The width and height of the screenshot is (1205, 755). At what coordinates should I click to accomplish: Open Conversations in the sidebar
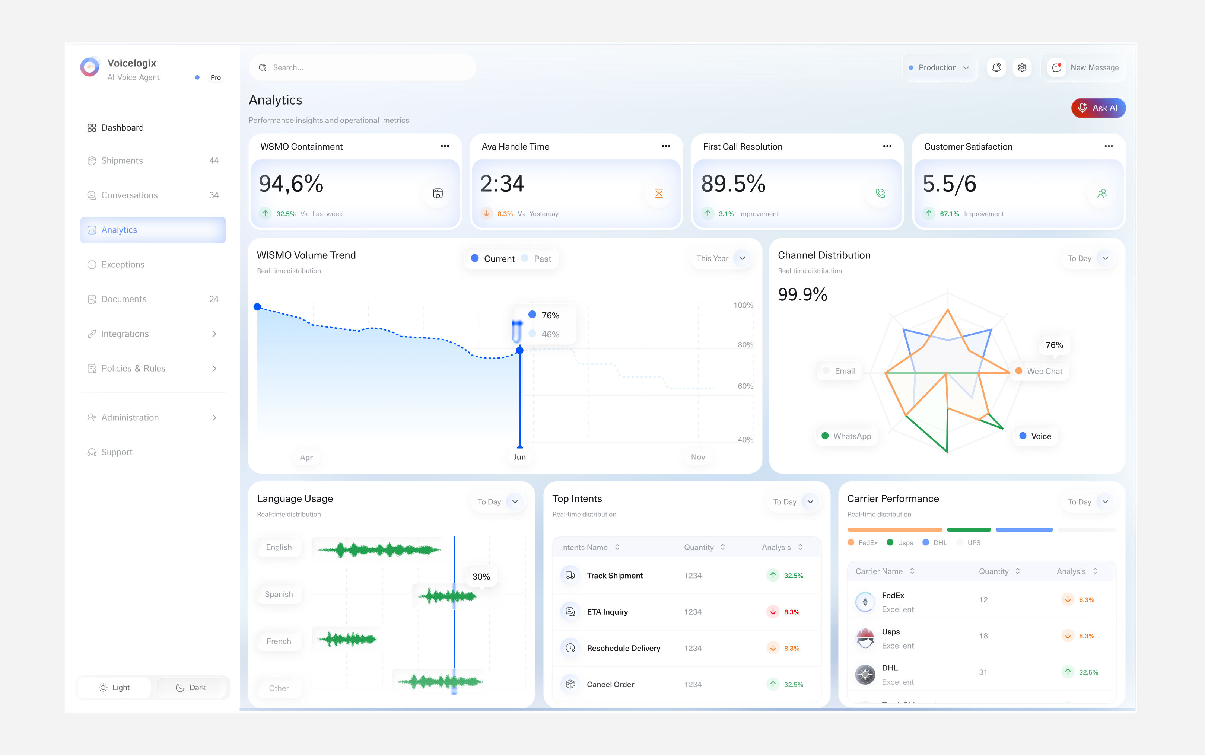click(153, 195)
